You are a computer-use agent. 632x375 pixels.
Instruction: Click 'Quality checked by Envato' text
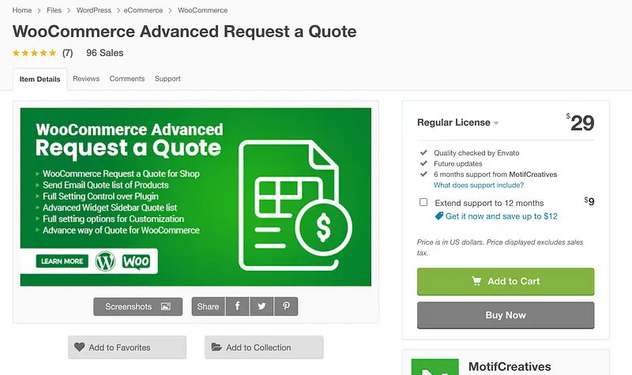point(476,152)
